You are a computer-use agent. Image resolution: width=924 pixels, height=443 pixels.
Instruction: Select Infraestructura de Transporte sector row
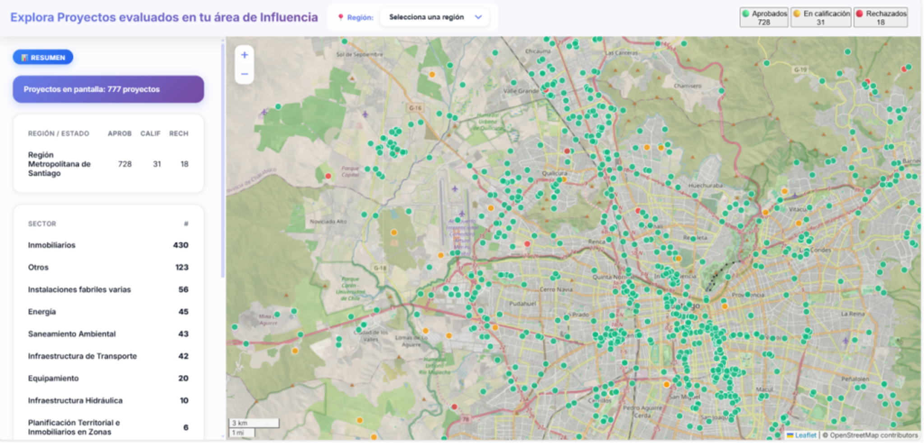point(108,356)
